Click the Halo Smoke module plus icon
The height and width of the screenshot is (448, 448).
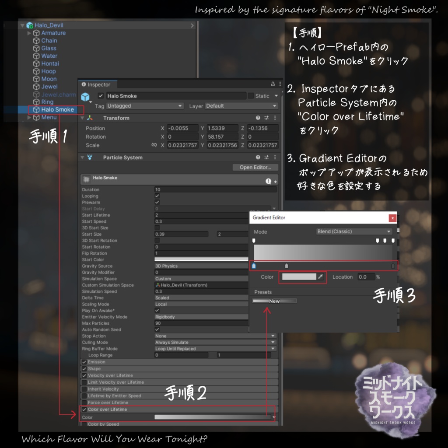[275, 182]
